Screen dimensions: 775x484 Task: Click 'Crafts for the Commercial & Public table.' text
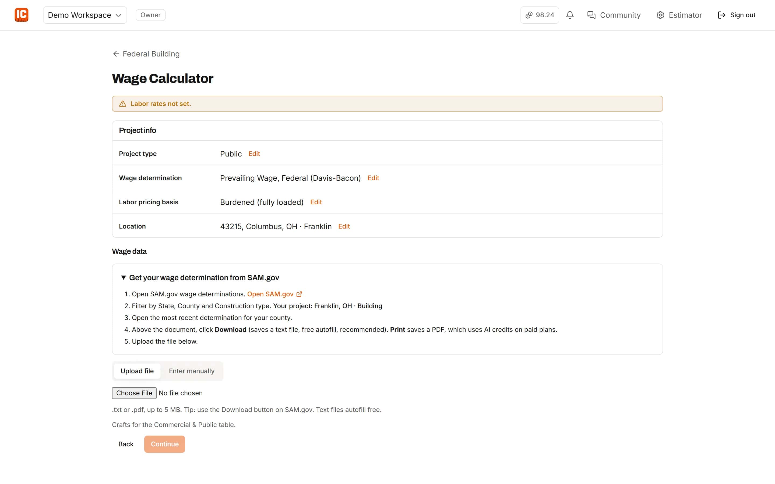coord(174,425)
